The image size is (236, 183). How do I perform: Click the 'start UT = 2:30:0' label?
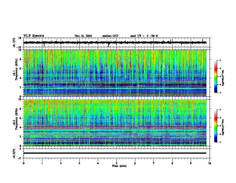tap(144, 36)
